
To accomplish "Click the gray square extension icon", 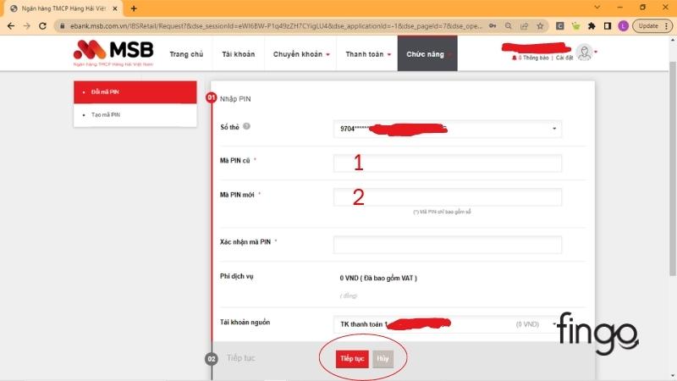I will (x=560, y=26).
